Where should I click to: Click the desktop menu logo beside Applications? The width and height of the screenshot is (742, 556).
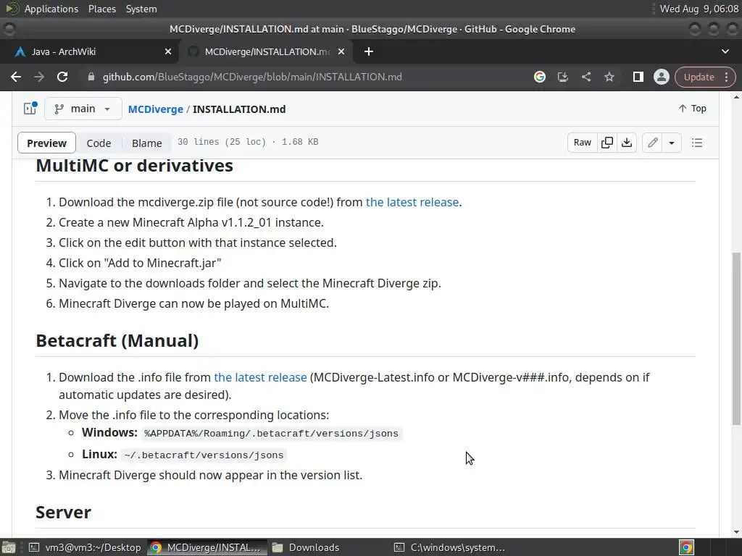point(12,9)
